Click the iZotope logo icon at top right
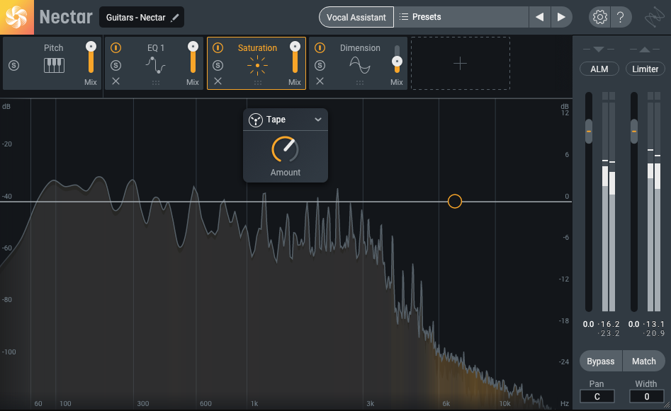671x411 pixels. (654, 18)
